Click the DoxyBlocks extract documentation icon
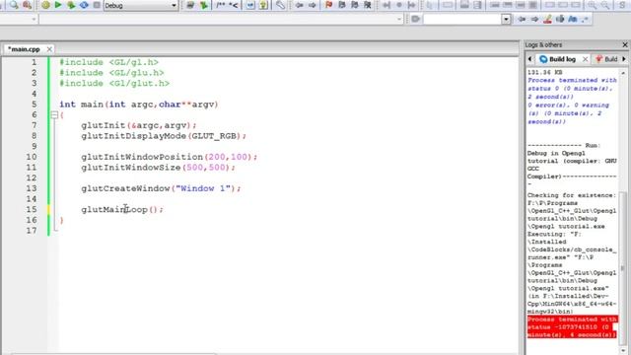Screen dimensions: 631x355 point(204,5)
